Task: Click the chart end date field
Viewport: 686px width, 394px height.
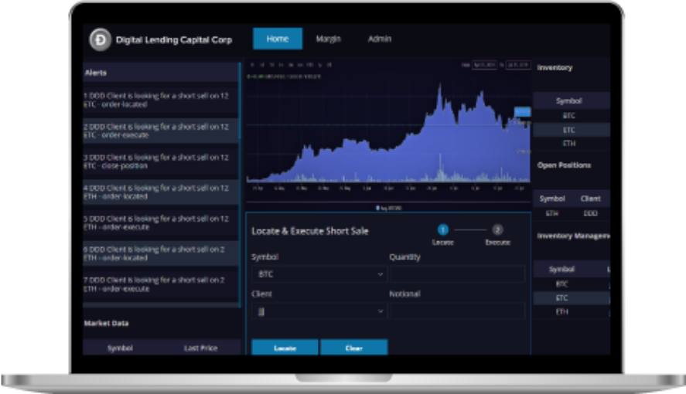Action: tap(517, 66)
